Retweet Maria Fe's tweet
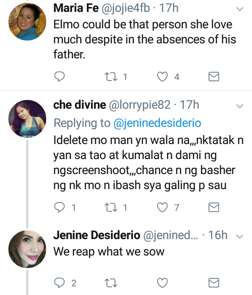The image size is (252, 295). (x=112, y=77)
